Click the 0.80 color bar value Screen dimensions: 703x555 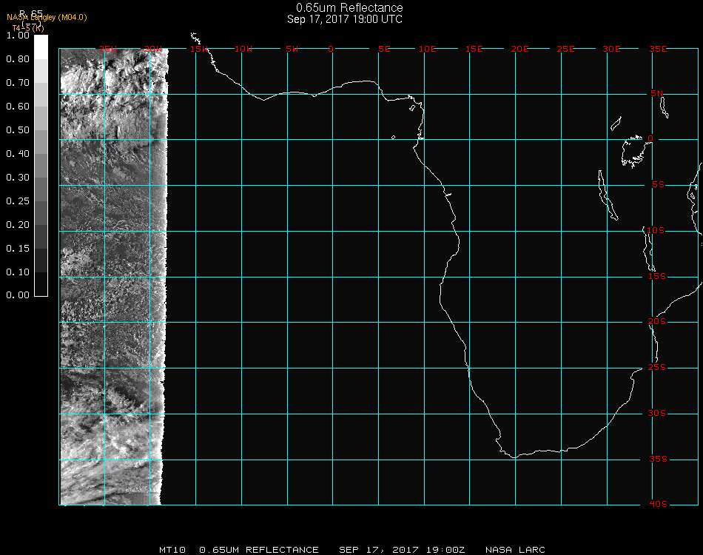pos(18,59)
